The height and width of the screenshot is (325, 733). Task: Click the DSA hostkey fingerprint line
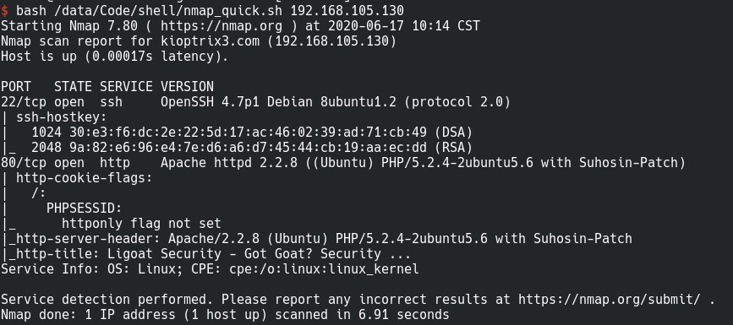252,133
